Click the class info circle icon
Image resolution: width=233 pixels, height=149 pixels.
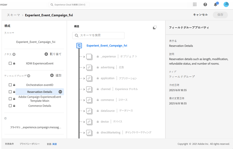[14, 54]
